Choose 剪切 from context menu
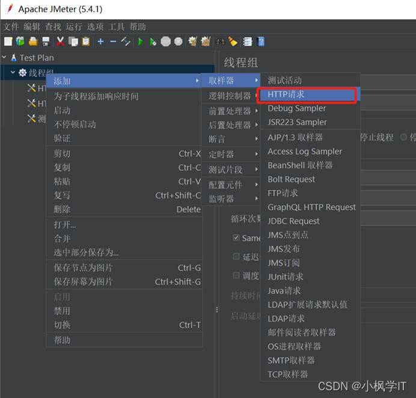Viewport: 416px width, 398px height. (x=124, y=153)
